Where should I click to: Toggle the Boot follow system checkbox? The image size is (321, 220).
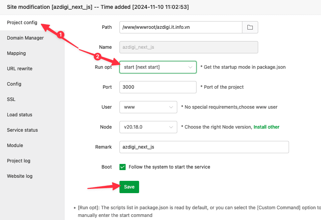(123, 167)
